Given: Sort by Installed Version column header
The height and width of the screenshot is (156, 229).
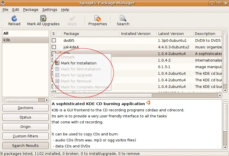Looking at the screenshot, I should [x=138, y=34].
